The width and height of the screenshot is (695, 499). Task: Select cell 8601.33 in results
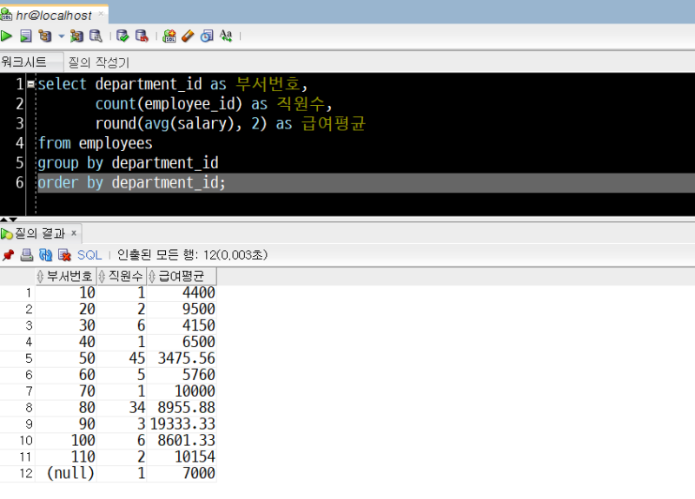(182, 440)
